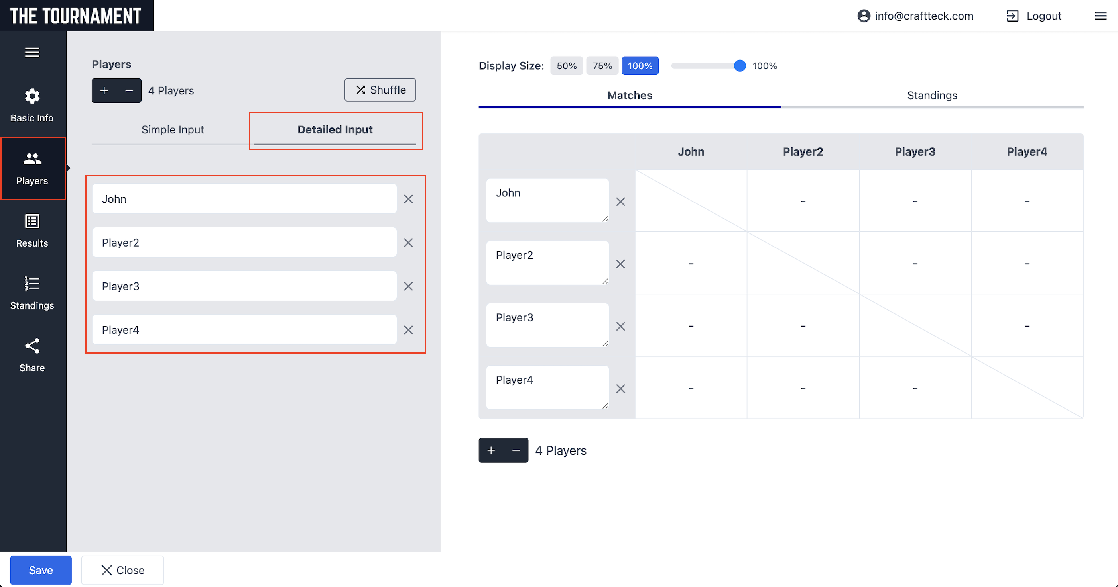Remove player John from the list
1118x587 pixels.
tap(408, 199)
